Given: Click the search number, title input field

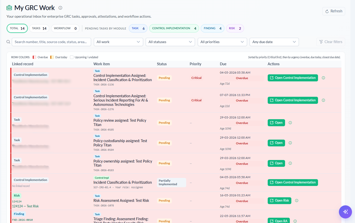Looking at the screenshot, I should 52,42.
